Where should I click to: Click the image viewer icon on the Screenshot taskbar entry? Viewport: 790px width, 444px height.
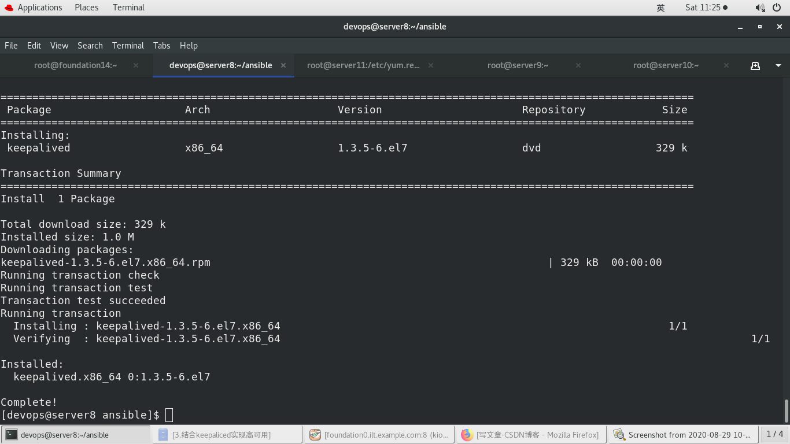(619, 434)
